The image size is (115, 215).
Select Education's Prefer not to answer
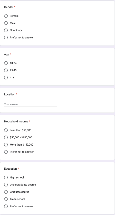pyautogui.click(x=6, y=206)
